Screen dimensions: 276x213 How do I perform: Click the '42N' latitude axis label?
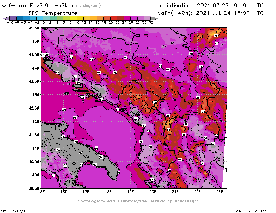[36, 122]
